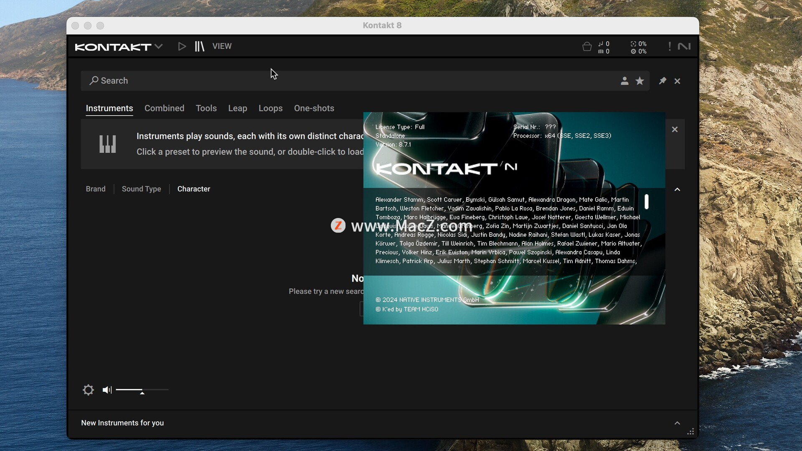Adjust the preview volume slider

tap(142, 390)
